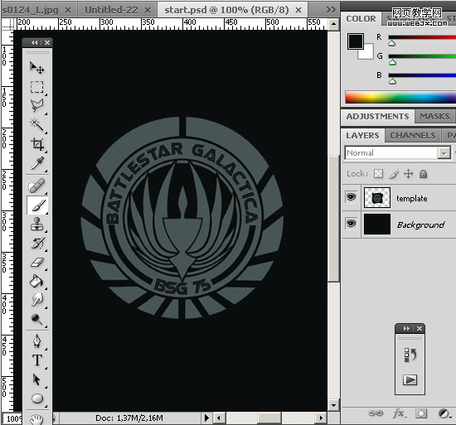456x425 pixels.
Task: Select the Horizontal Type tool
Action: (x=37, y=360)
